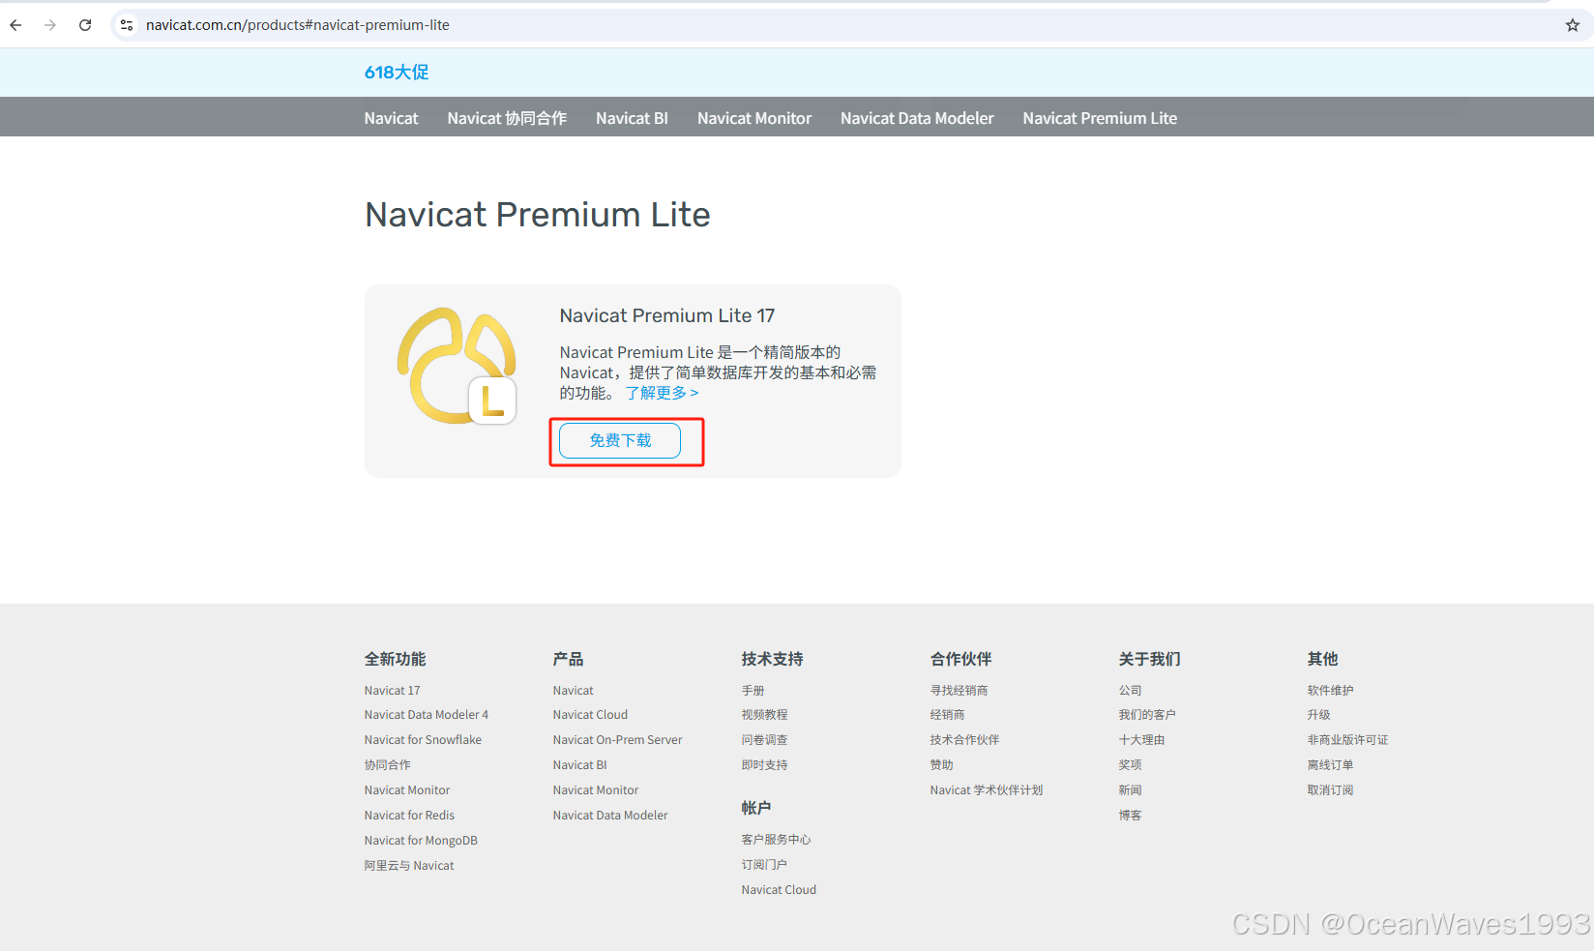Viewport: 1594px width, 951px height.
Task: Open the 技术合作伙伴 link
Action: point(964,740)
